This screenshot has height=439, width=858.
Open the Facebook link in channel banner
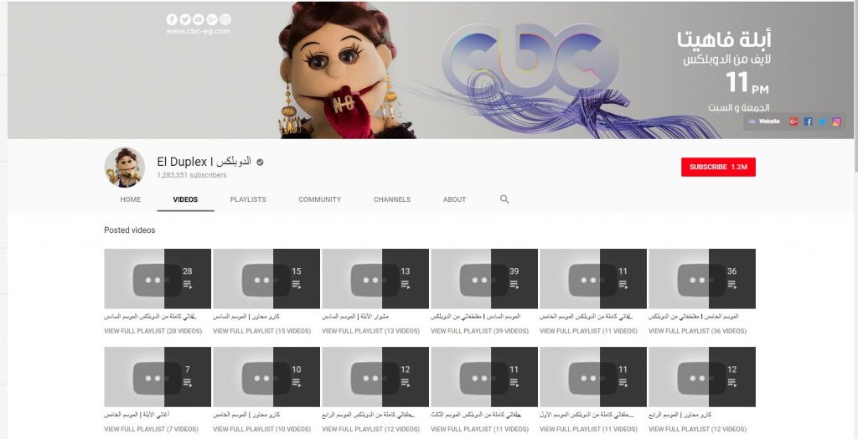tap(808, 122)
